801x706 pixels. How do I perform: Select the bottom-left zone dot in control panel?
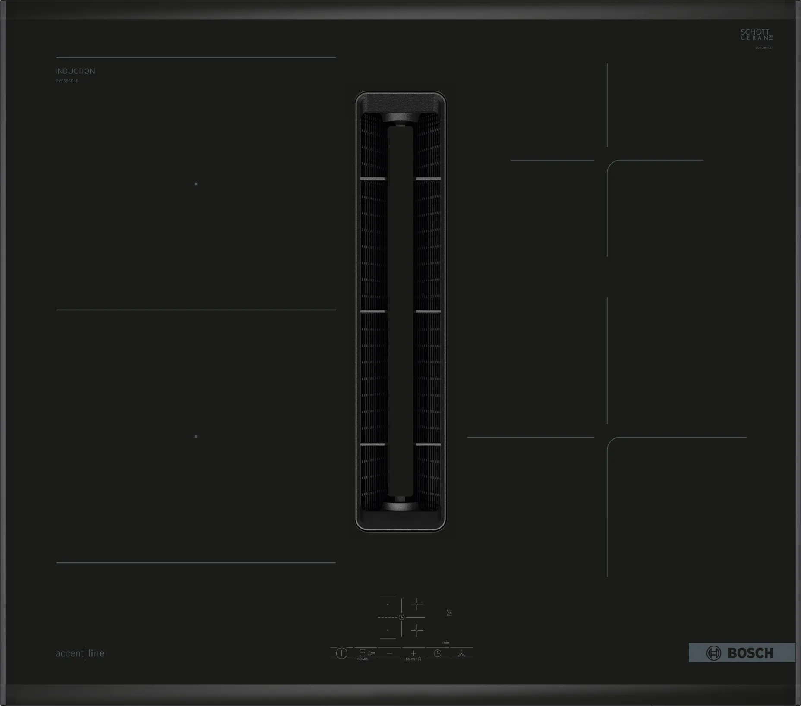tap(388, 630)
